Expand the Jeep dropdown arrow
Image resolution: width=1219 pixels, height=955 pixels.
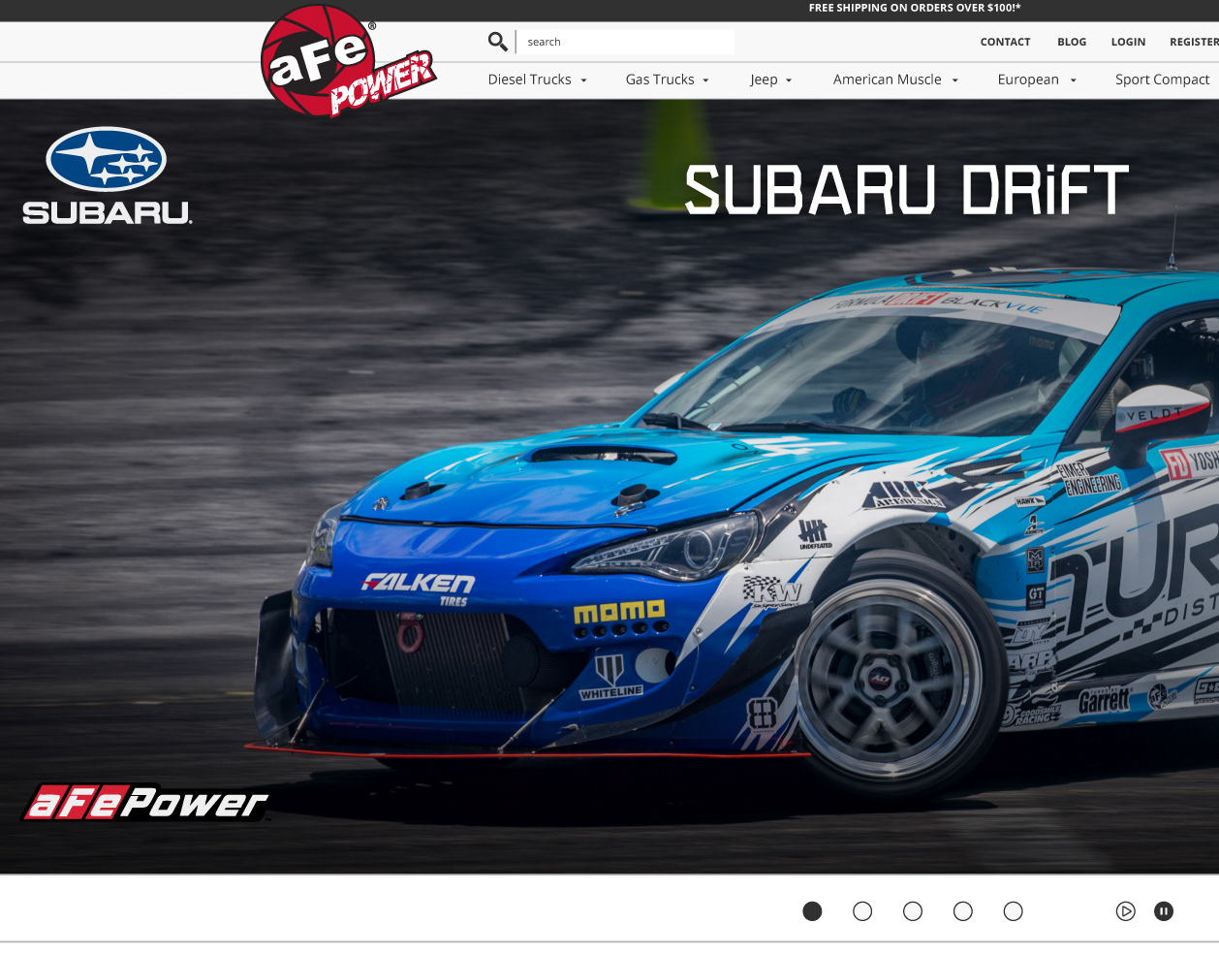coord(789,80)
